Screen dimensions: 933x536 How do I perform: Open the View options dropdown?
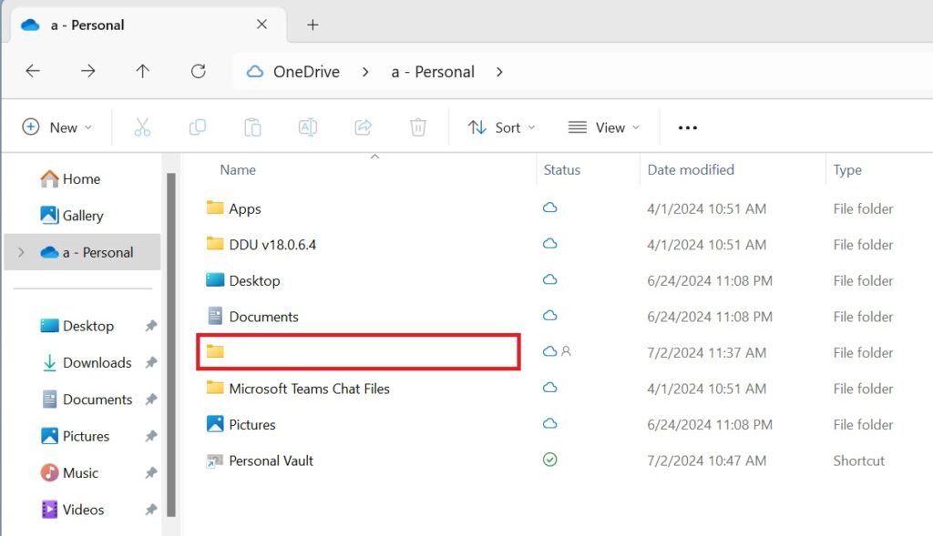tap(603, 127)
